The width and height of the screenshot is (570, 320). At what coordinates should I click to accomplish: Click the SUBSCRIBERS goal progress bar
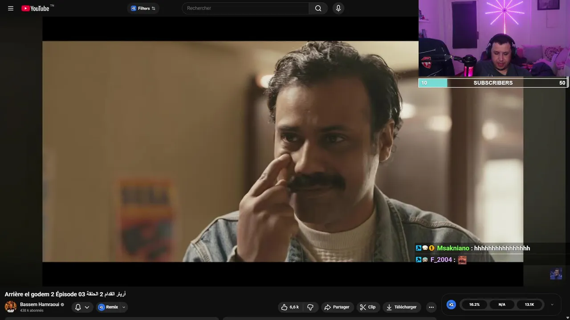493,83
